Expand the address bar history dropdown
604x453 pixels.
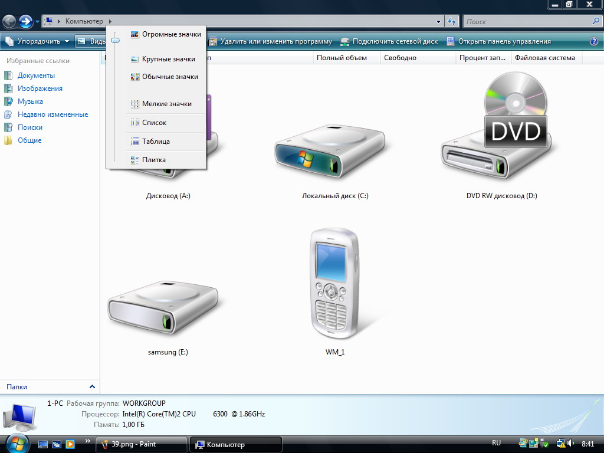[x=438, y=22]
